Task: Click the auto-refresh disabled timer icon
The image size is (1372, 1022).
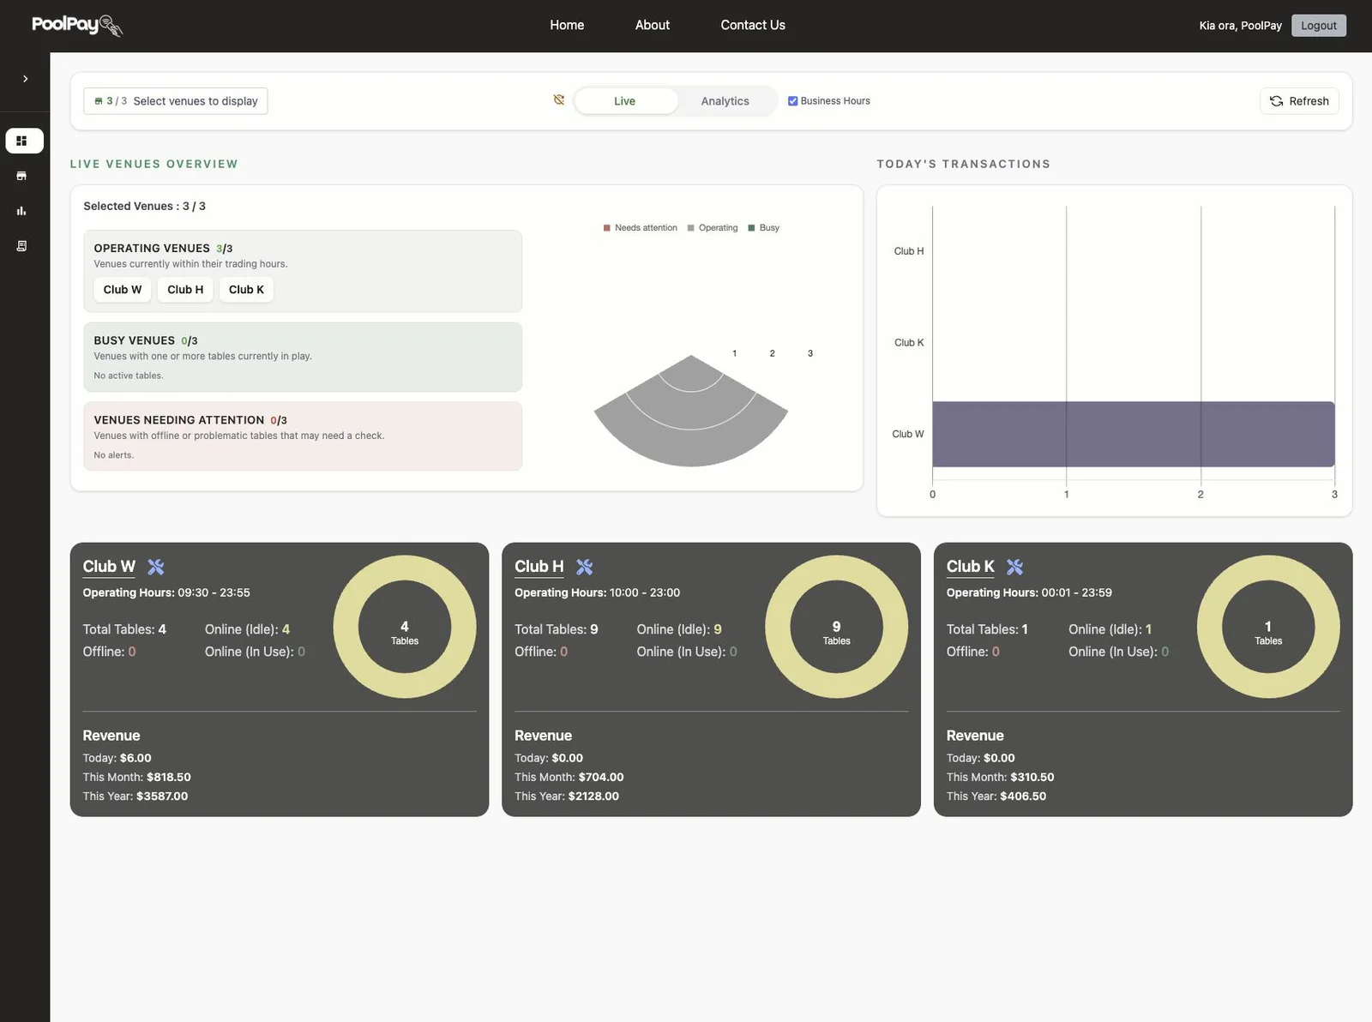Action: 559,100
